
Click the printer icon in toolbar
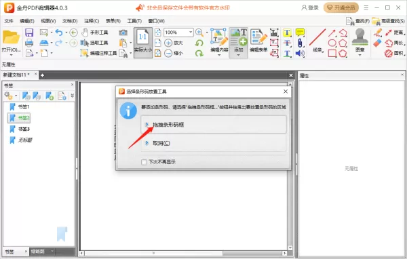[29, 43]
